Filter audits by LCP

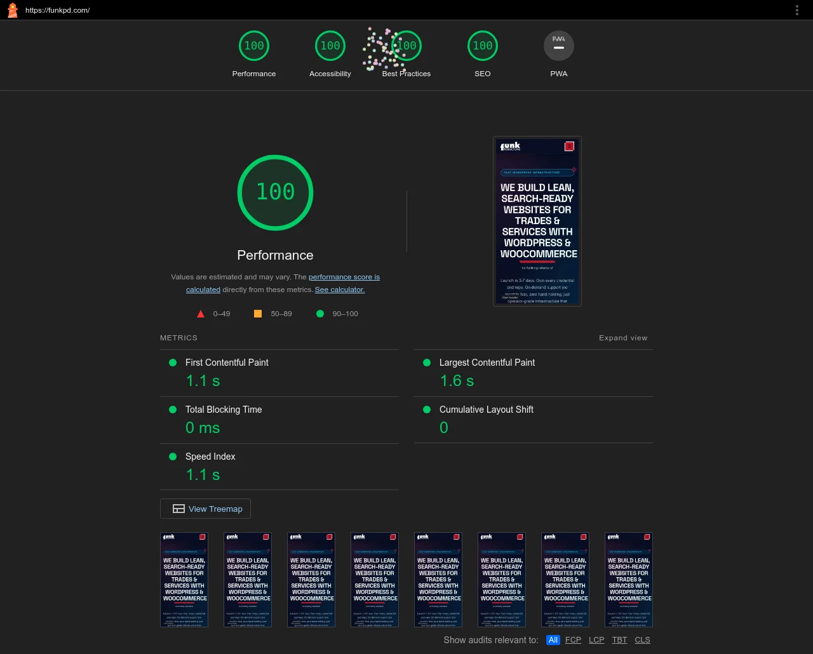tap(596, 640)
